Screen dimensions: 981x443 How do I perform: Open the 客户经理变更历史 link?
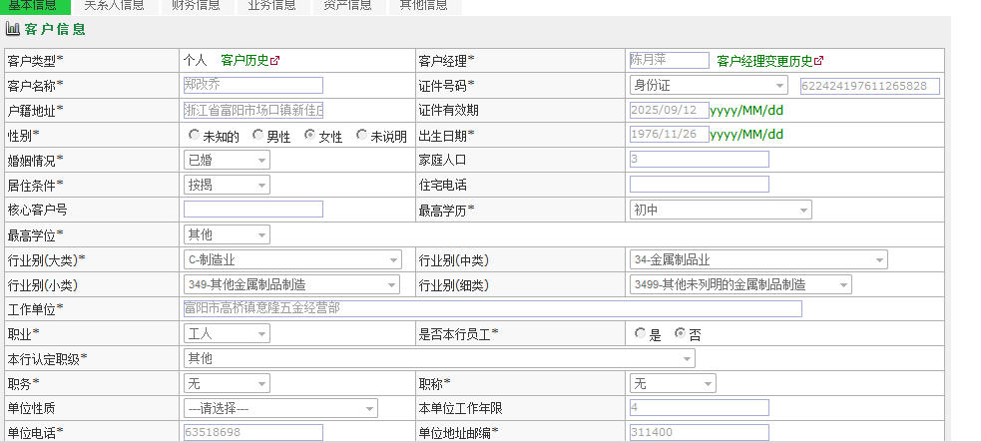pyautogui.click(x=764, y=61)
